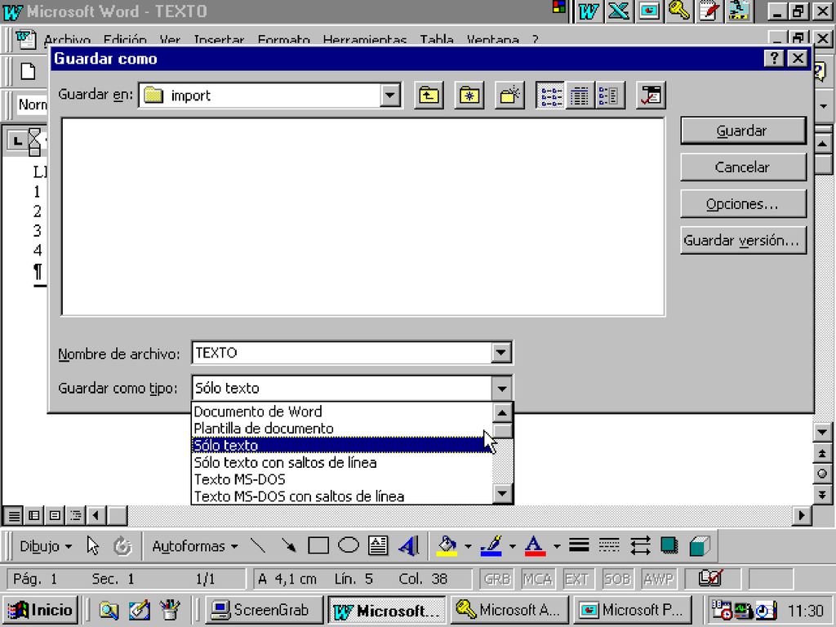Launch Access key icon in Office shortcut bar
Viewport: 836px width, 627px height.
678,11
